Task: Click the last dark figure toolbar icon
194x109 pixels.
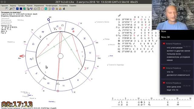Action: point(64,9)
